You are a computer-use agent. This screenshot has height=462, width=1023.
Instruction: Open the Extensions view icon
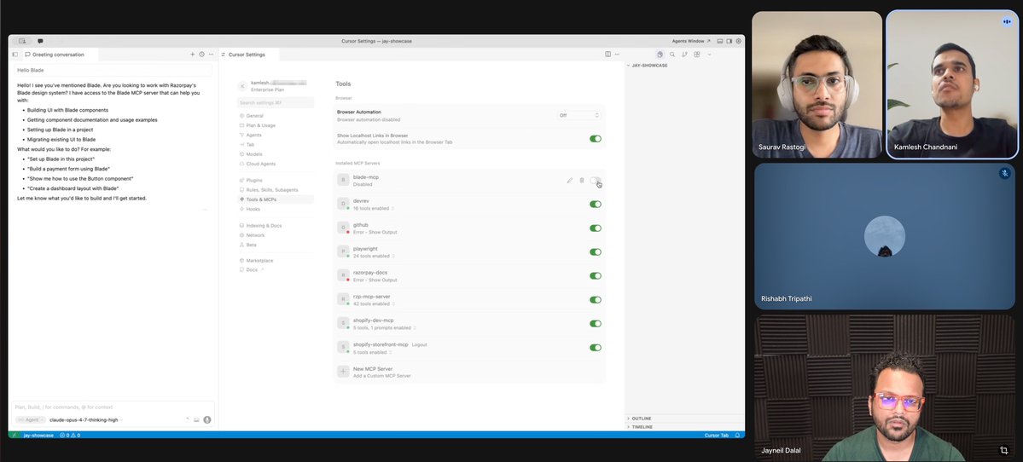pos(697,55)
